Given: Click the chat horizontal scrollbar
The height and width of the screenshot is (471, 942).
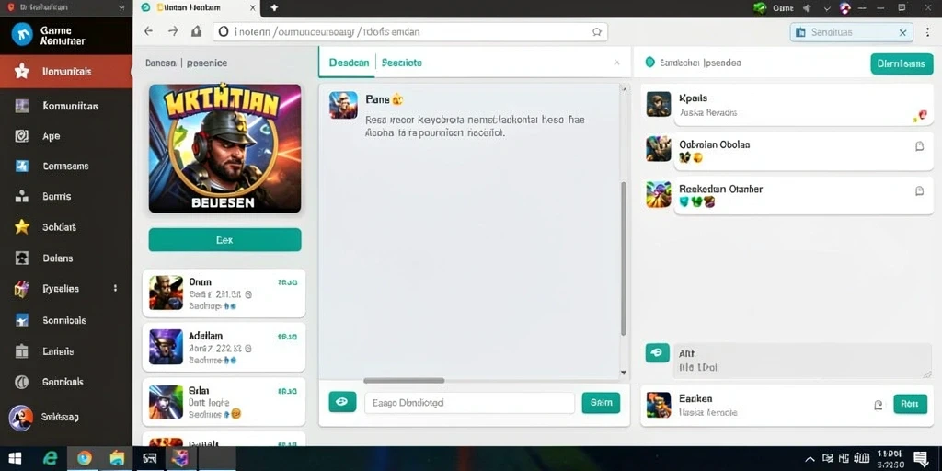Looking at the screenshot, I should tap(405, 380).
